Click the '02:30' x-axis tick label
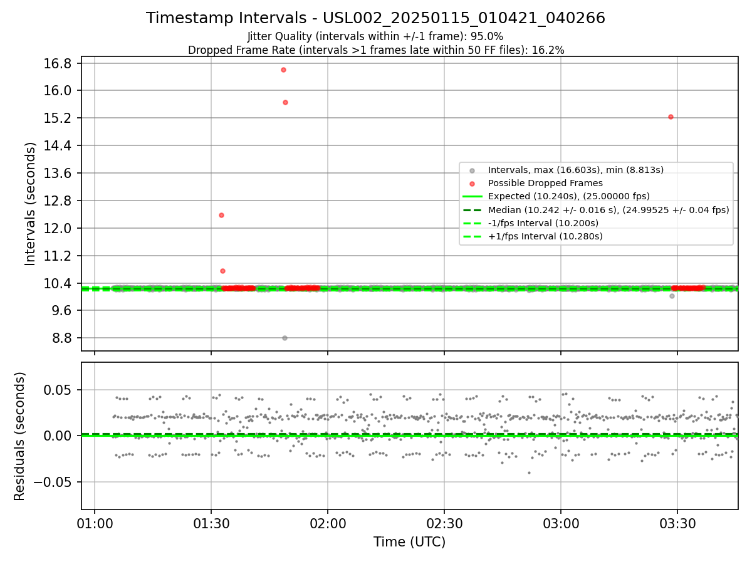 [x=444, y=524]
